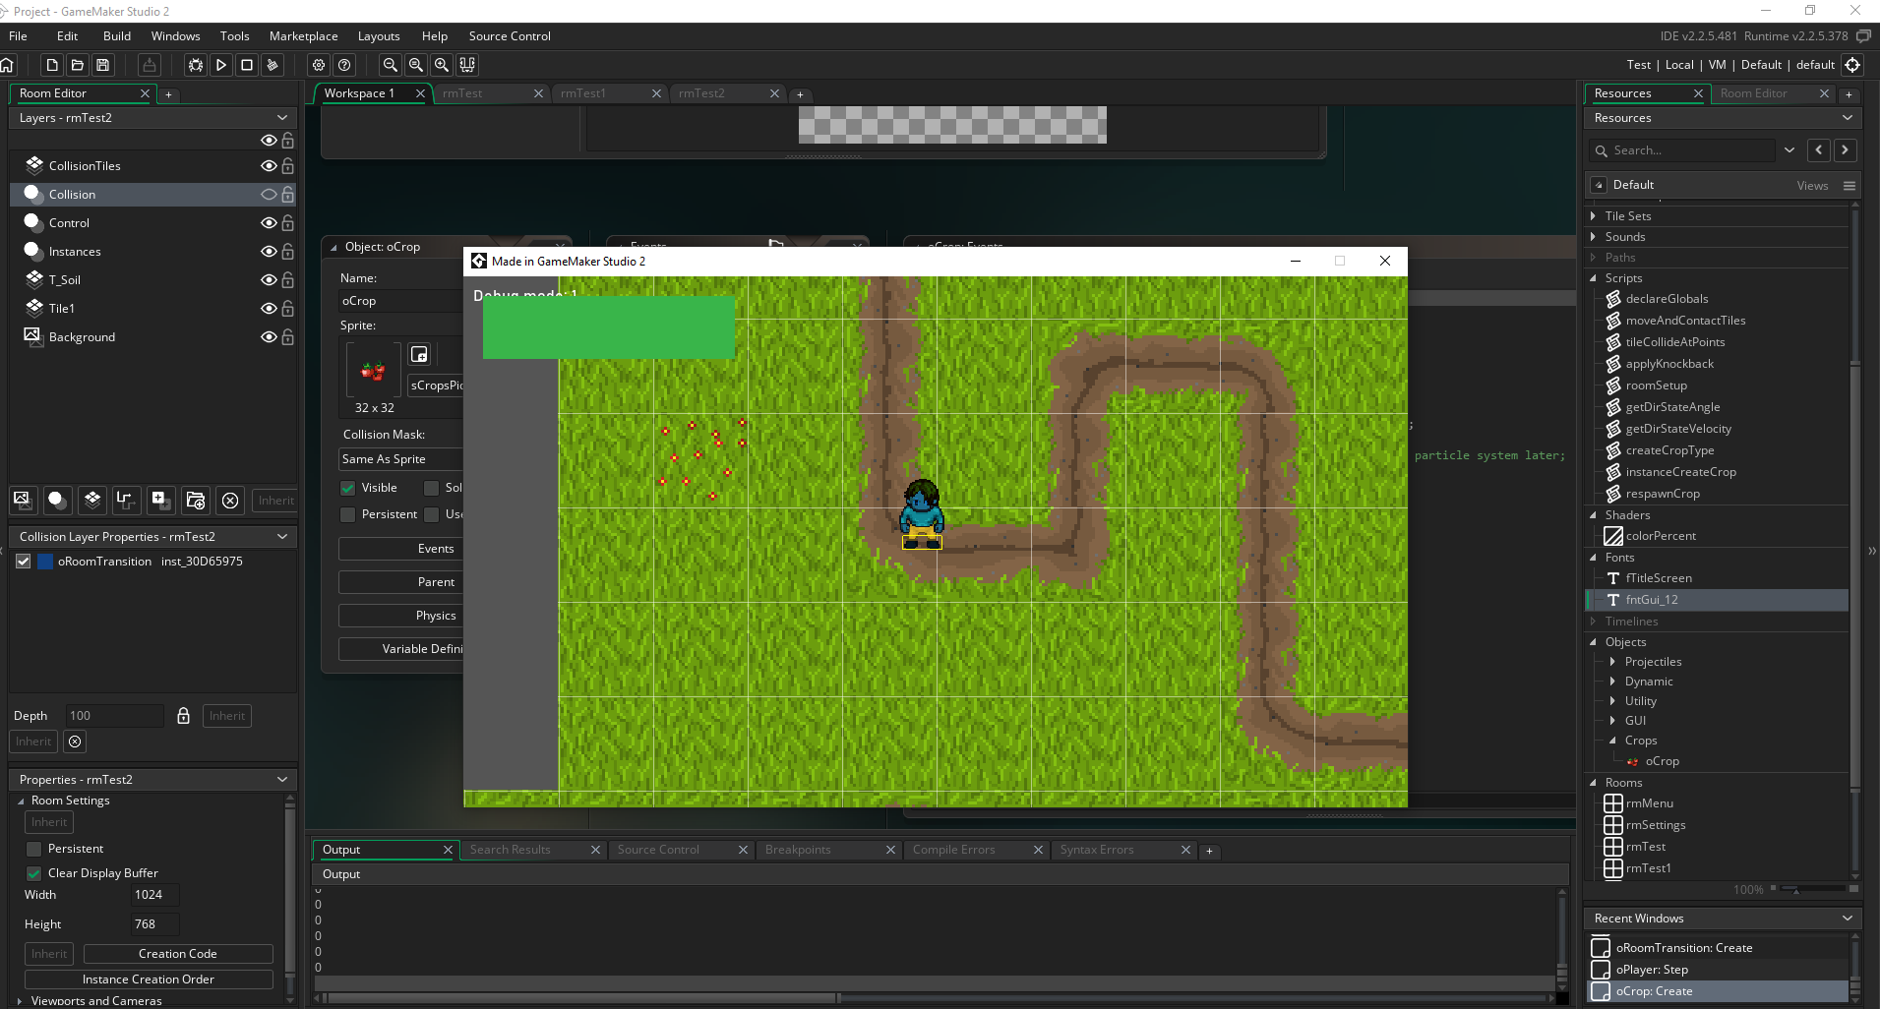This screenshot has width=1880, height=1009.
Task: Uncheck the oRoomTransition instance checkbox
Action: pyautogui.click(x=24, y=562)
